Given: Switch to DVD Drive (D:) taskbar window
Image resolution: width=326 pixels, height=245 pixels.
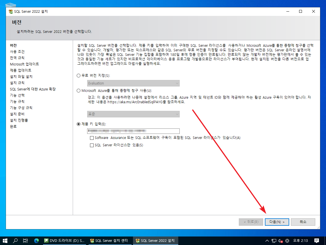Looking at the screenshot, I should [x=64, y=241].
